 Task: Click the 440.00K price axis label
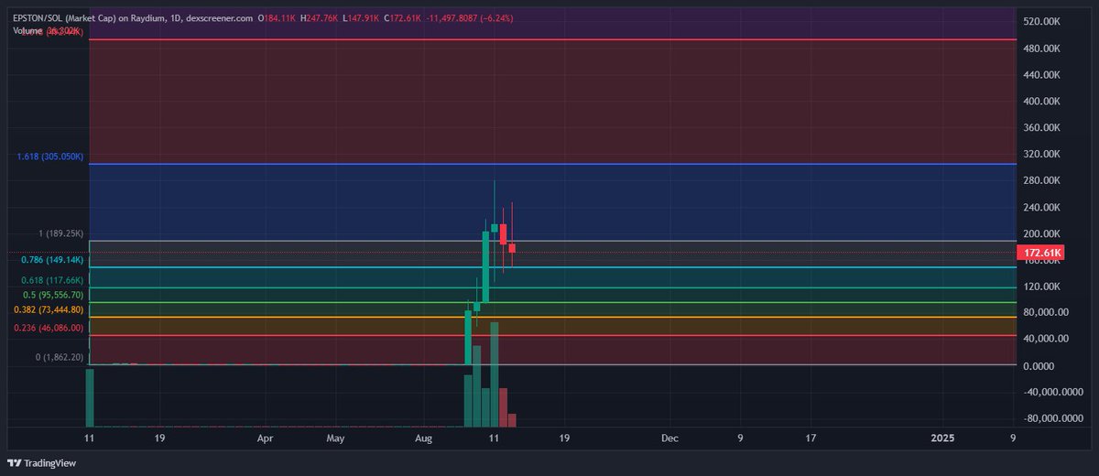point(1043,74)
